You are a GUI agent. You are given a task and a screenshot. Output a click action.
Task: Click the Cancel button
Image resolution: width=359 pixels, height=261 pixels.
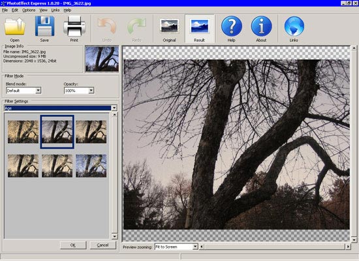(102, 245)
